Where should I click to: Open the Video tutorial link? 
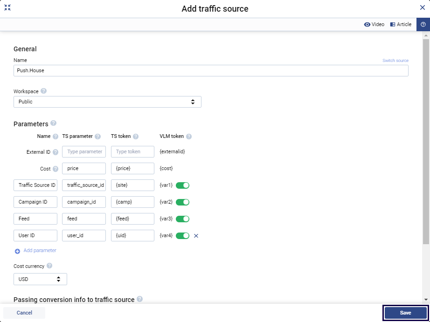coord(374,24)
